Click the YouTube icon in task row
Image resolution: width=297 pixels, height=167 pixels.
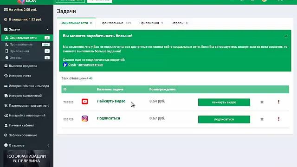pyautogui.click(x=84, y=102)
